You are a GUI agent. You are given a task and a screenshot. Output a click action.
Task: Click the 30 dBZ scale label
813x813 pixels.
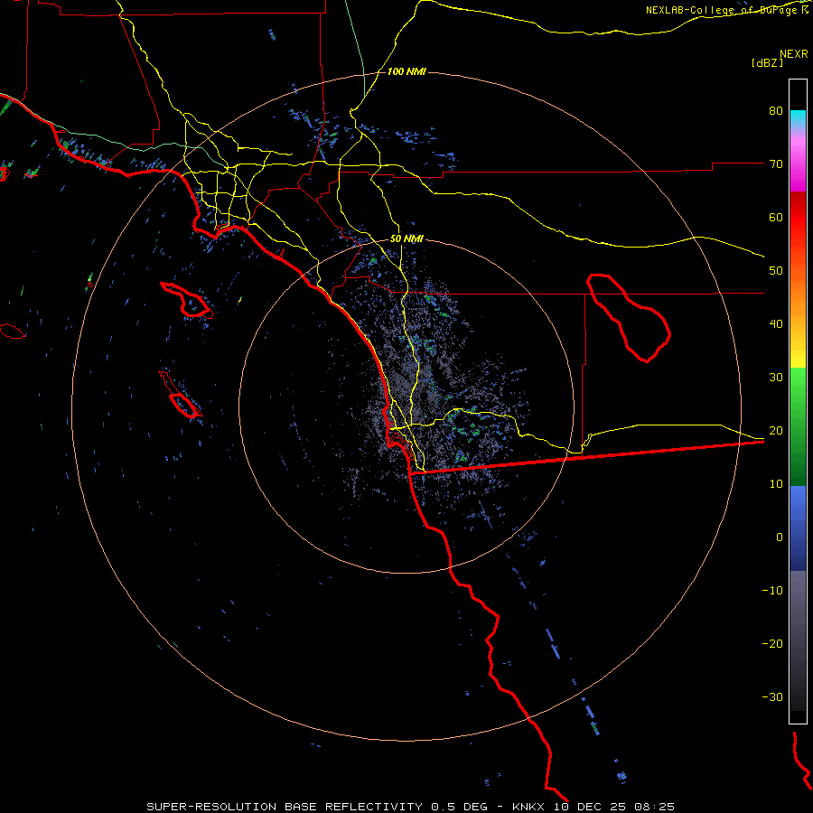coord(776,377)
